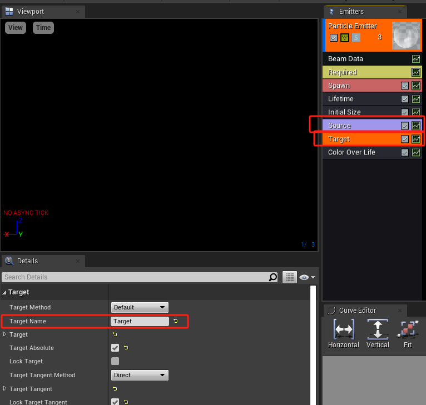Open the viewport View menu
This screenshot has height=405, width=426.
[16, 28]
